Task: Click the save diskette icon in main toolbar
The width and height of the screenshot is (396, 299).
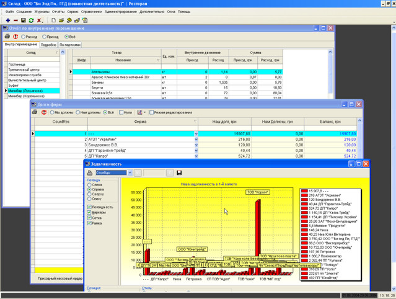Action: click(x=23, y=20)
